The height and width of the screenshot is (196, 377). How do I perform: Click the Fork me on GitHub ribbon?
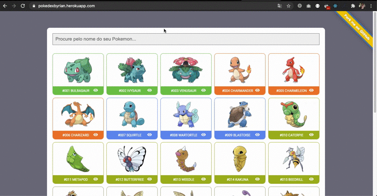pyautogui.click(x=356, y=27)
